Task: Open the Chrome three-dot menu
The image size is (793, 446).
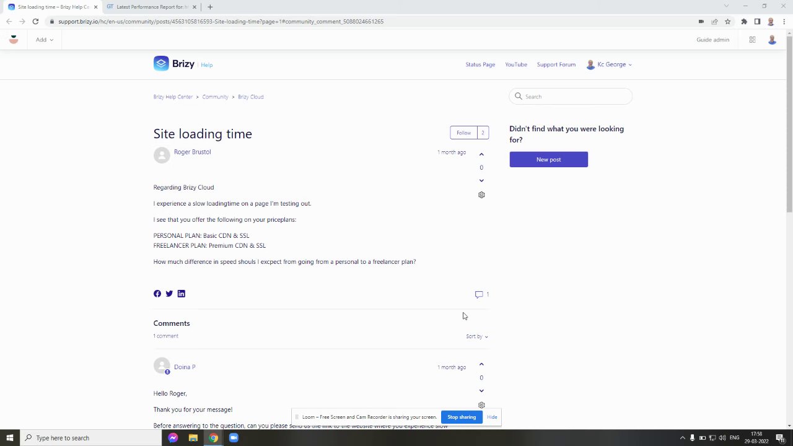Action: (x=784, y=21)
